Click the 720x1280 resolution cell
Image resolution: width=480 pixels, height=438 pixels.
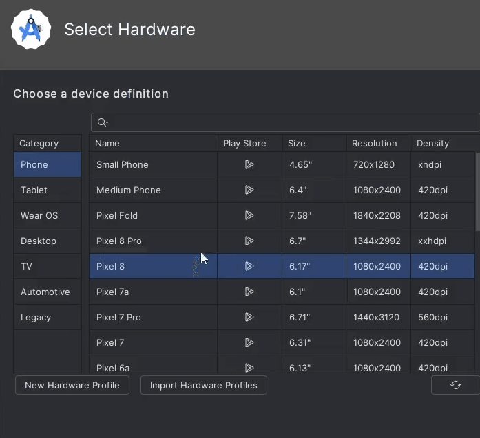(x=378, y=164)
